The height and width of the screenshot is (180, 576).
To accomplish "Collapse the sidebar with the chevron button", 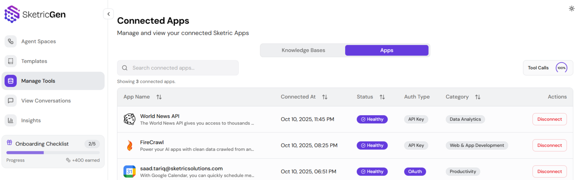I will point(108,14).
